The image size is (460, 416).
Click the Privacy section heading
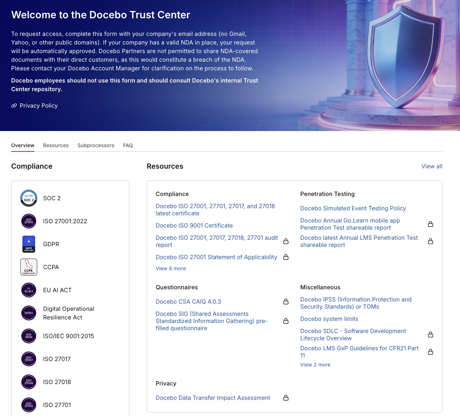[x=166, y=383]
